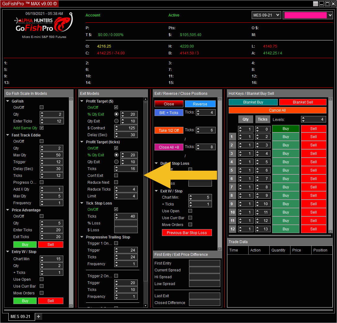
Task: Check the Con't Exit checkbox
Action: point(116,175)
